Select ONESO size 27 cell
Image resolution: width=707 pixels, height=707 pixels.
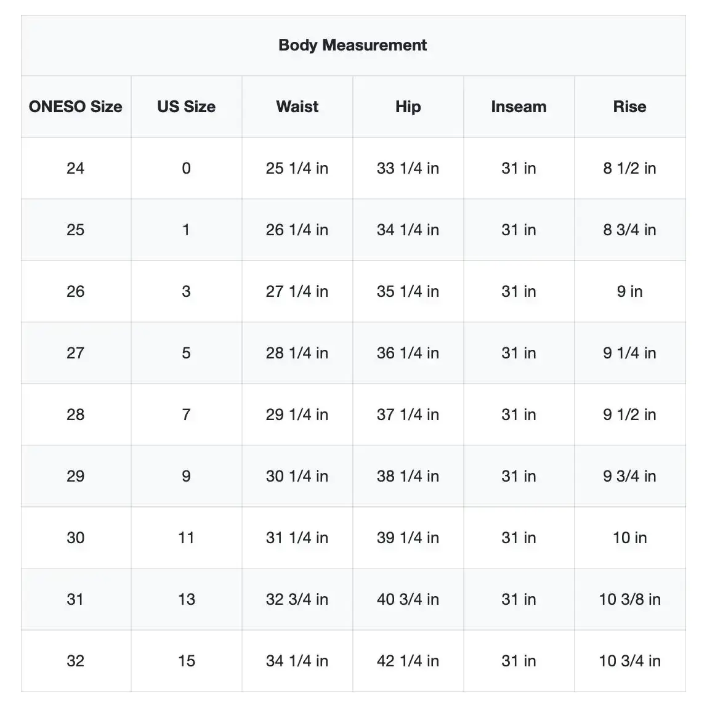(75, 353)
